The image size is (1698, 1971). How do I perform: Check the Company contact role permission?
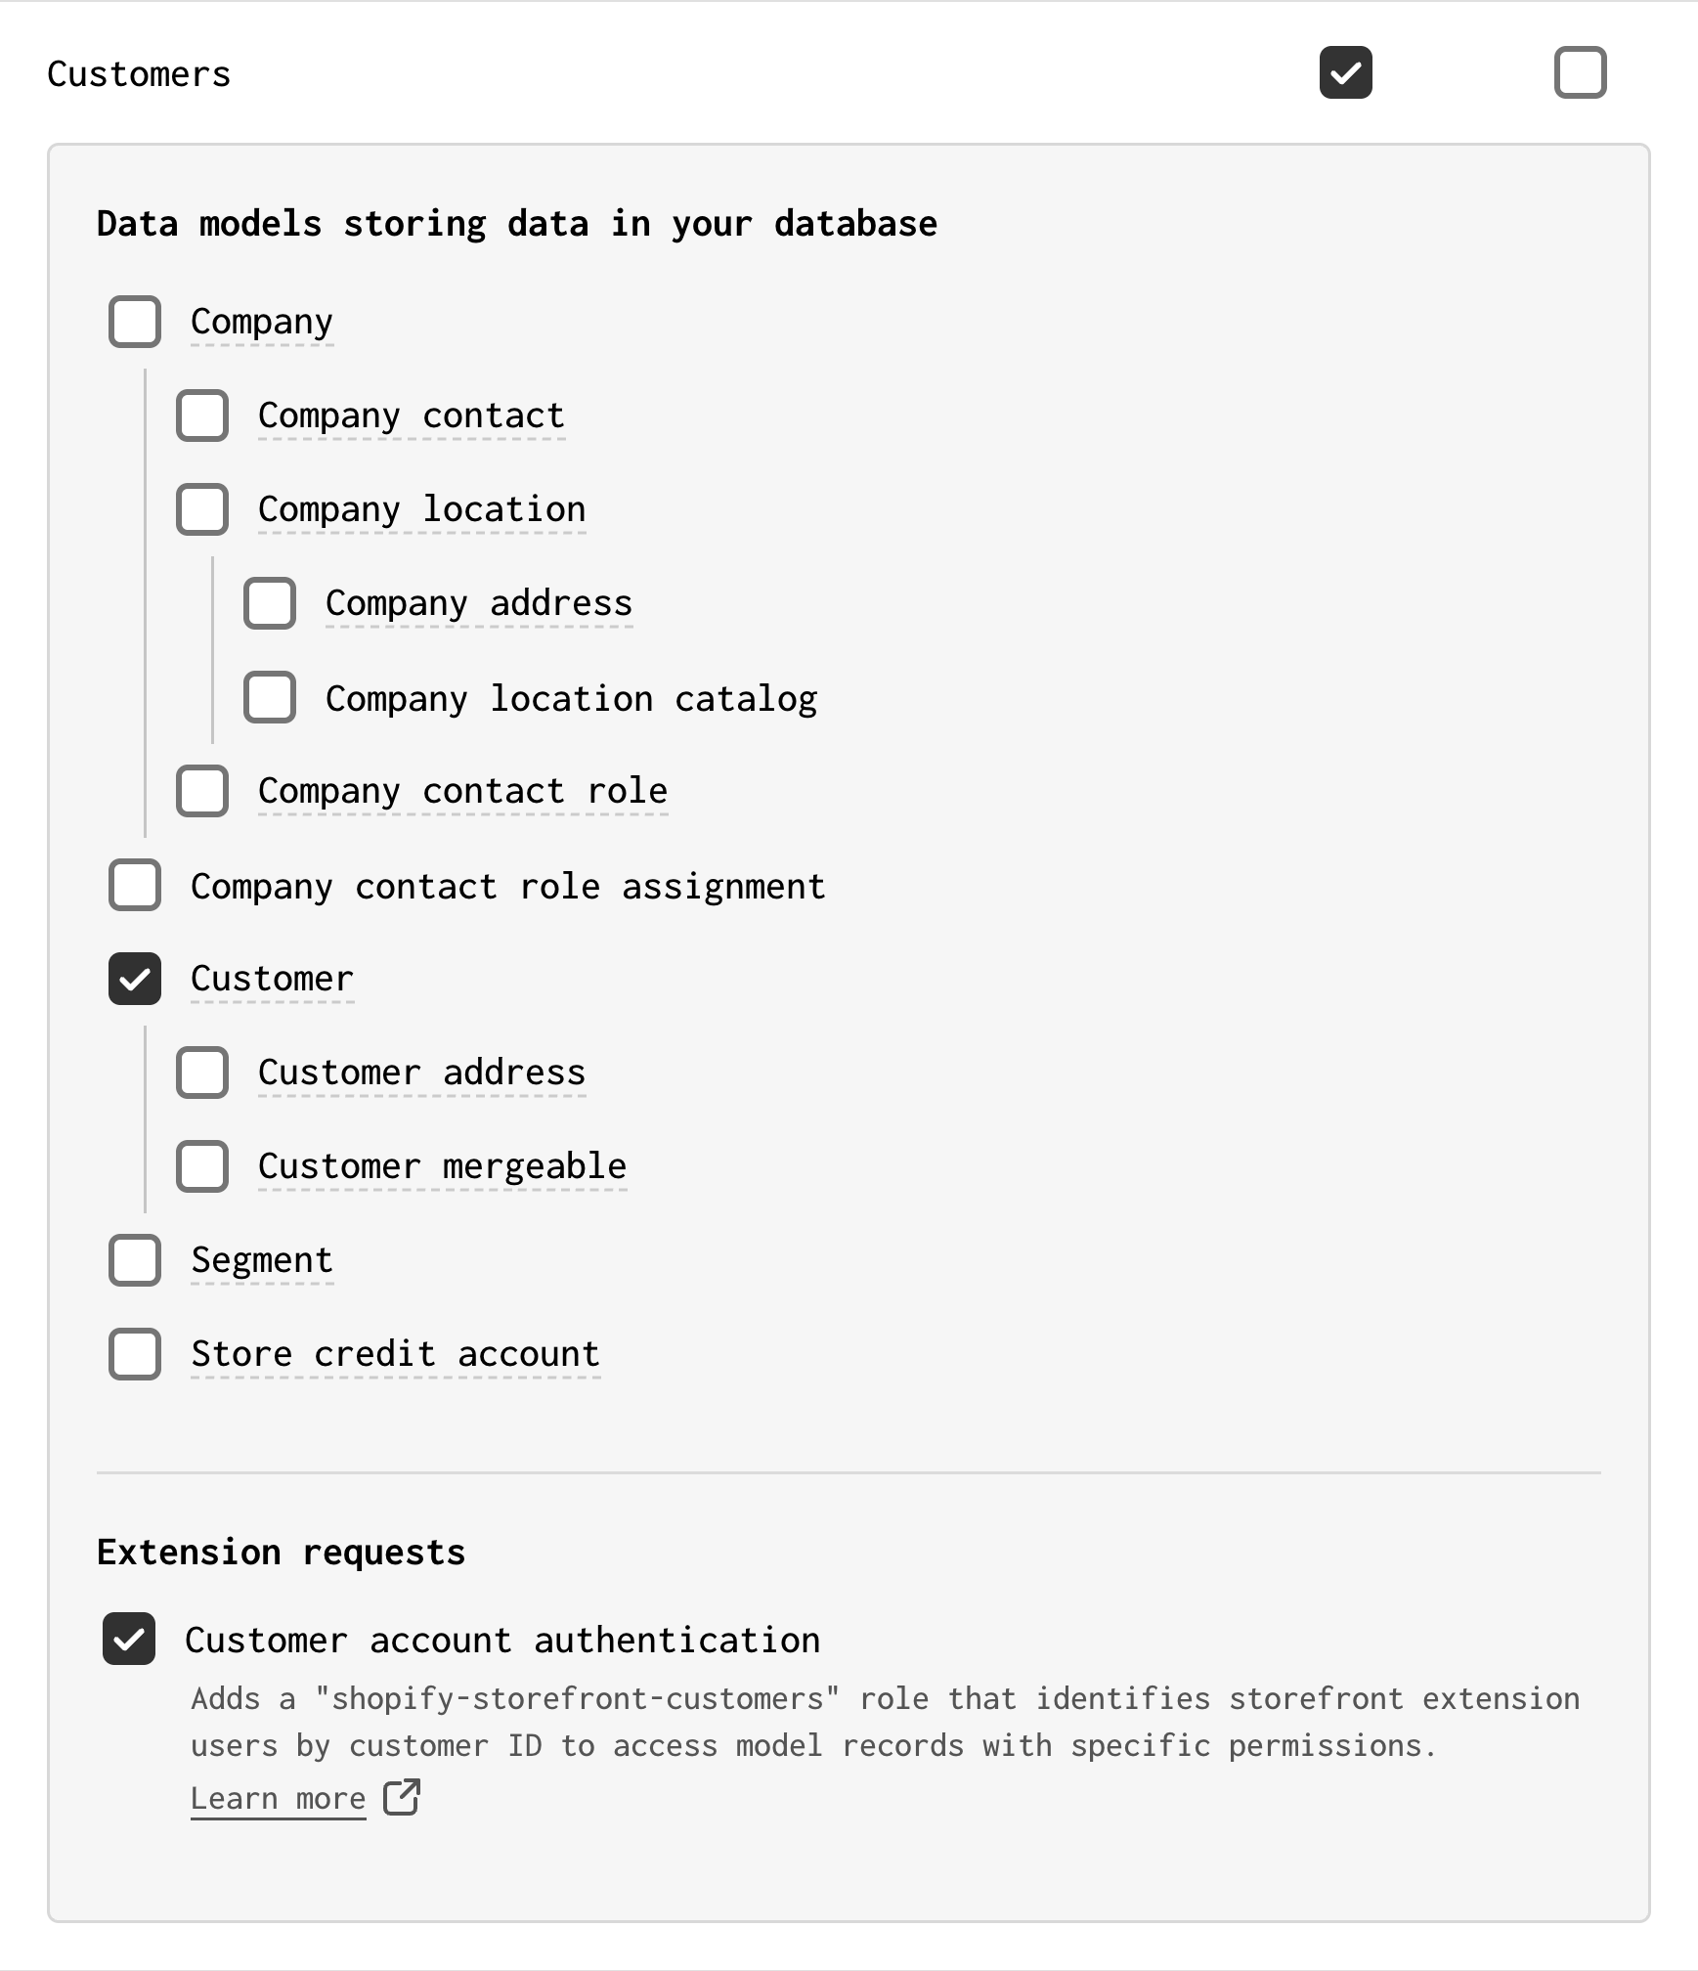point(202,791)
